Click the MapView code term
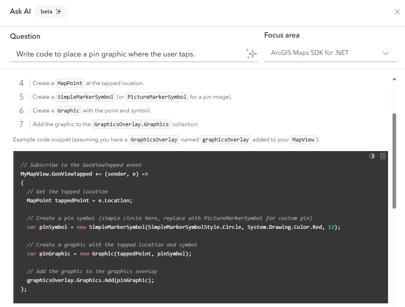 (303, 139)
